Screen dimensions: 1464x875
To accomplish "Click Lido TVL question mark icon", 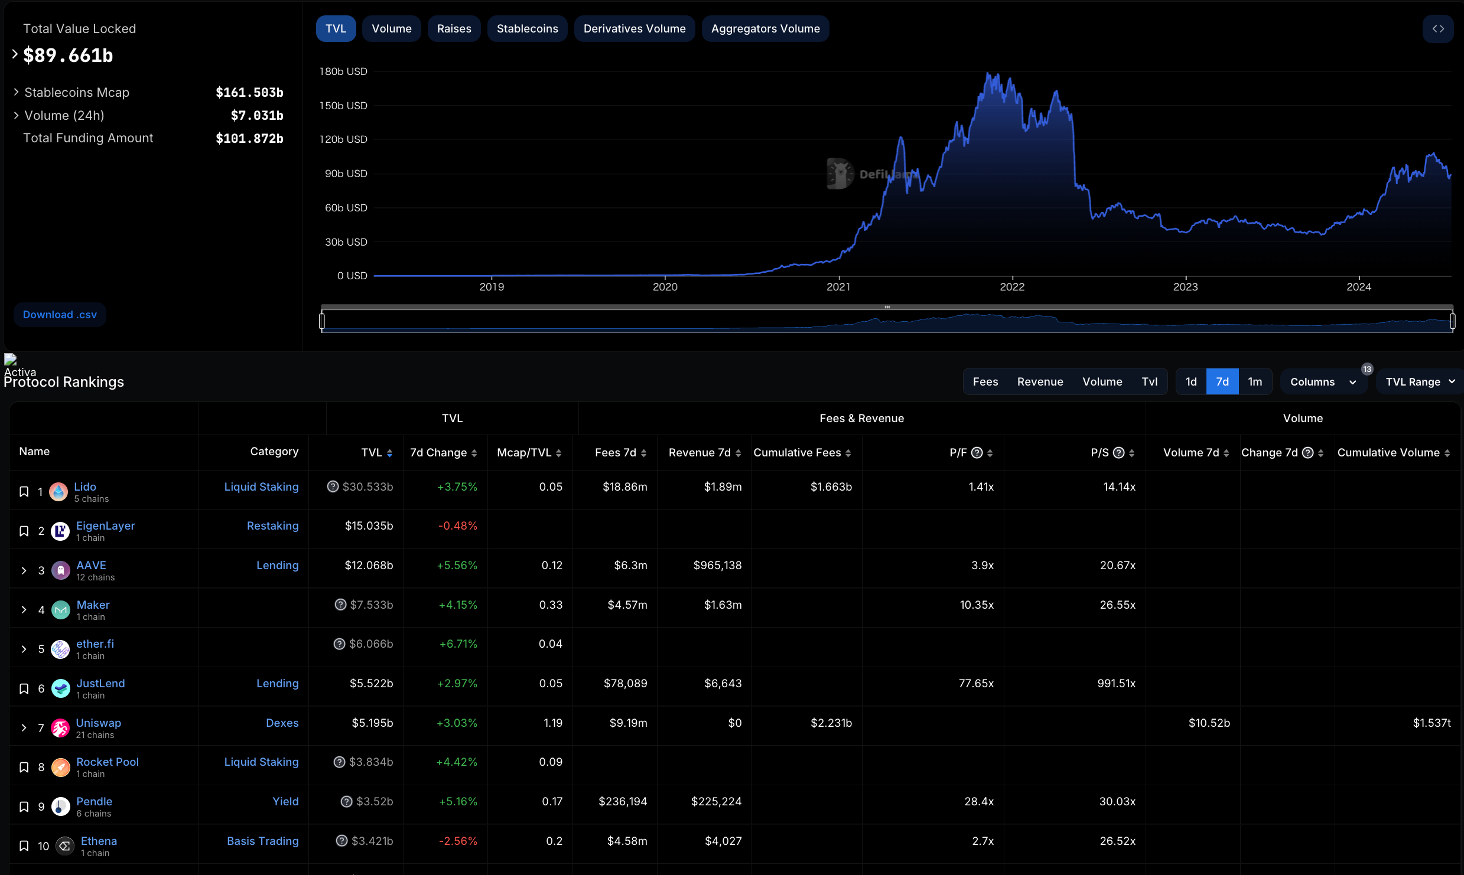I will click(x=333, y=487).
